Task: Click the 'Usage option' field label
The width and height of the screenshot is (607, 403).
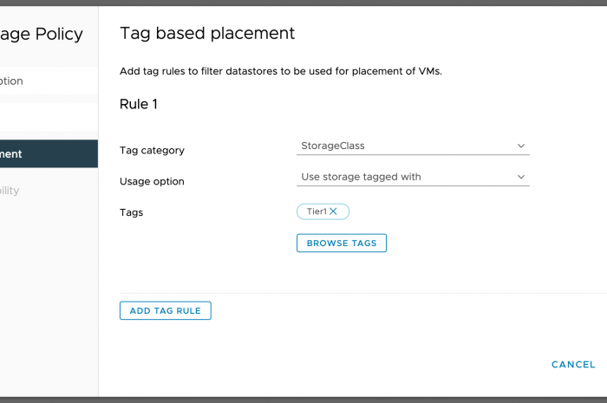Action: [x=152, y=181]
